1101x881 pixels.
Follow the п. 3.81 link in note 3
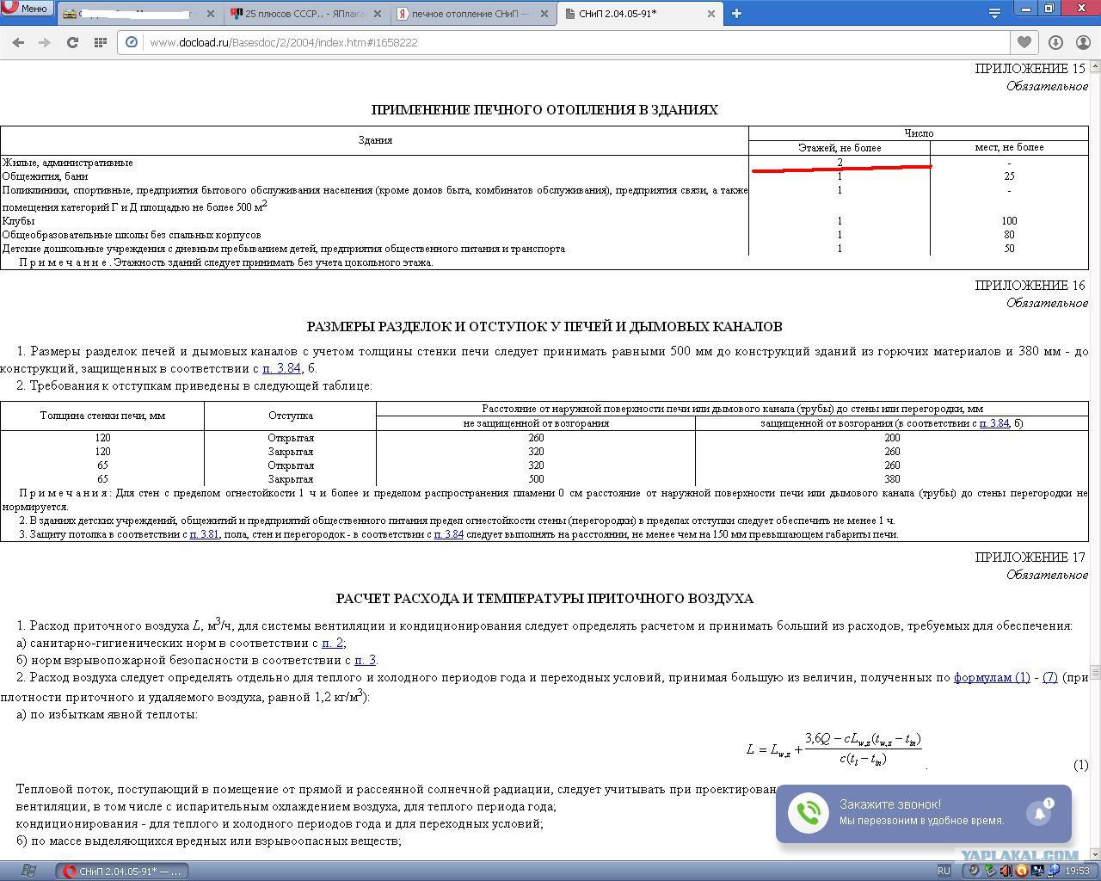click(204, 534)
